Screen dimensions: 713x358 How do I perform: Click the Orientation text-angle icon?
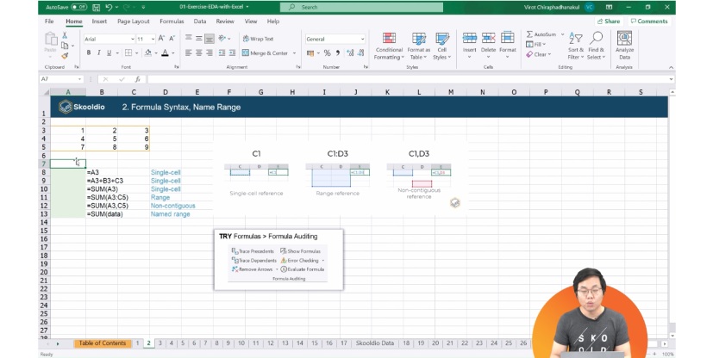tap(222, 39)
